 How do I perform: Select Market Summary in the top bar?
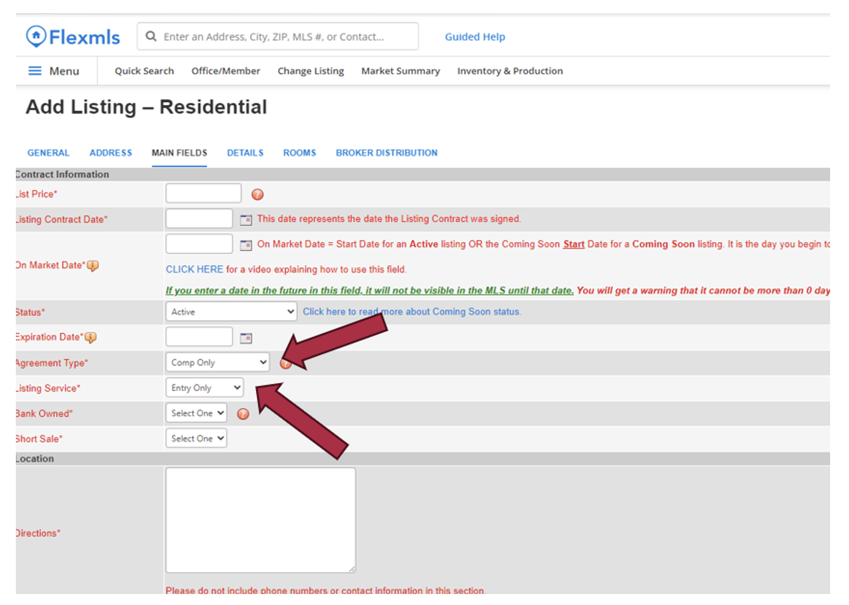click(x=400, y=71)
